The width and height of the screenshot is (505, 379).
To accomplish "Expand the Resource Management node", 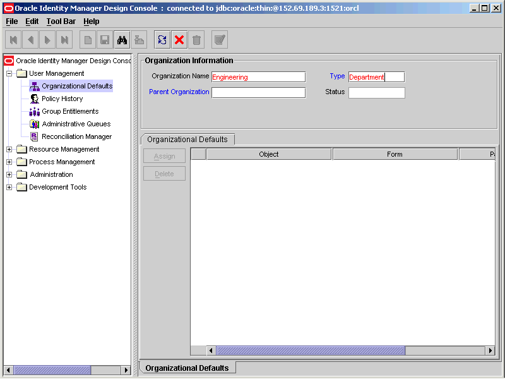I will 8,149.
